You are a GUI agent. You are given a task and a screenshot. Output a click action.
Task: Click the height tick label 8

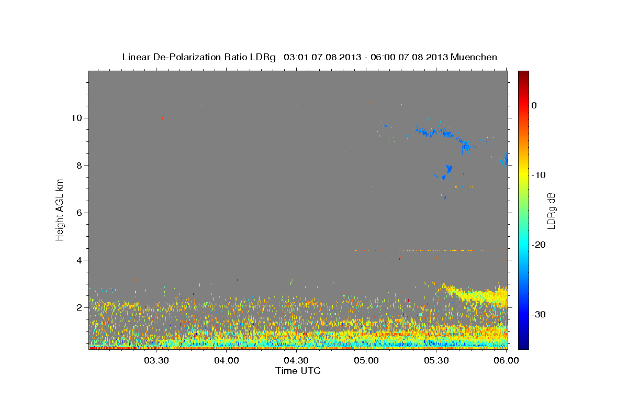click(x=79, y=166)
